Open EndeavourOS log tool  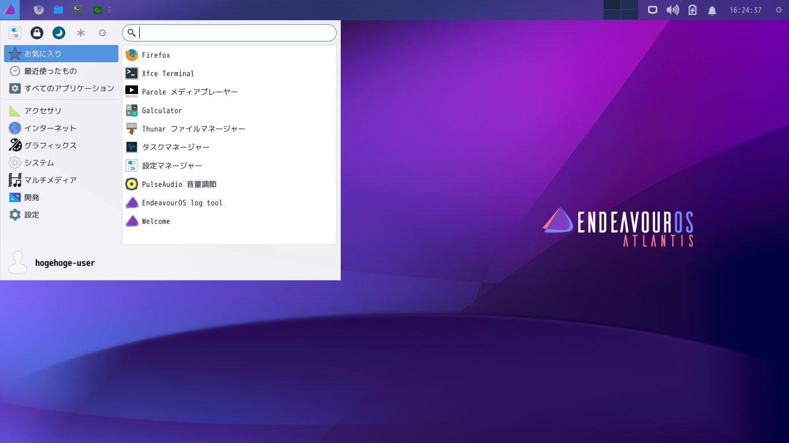point(229,203)
